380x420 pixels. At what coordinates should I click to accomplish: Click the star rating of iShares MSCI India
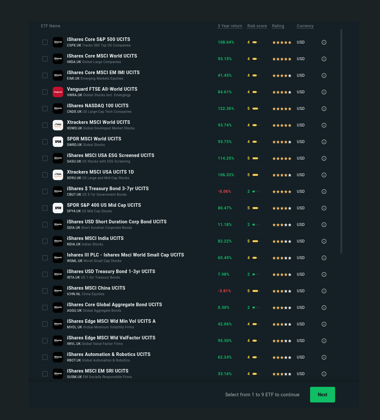coord(282,242)
